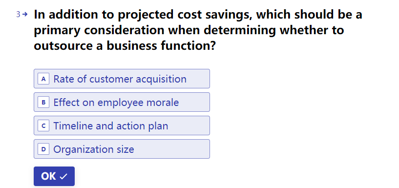Click the "OK" label text on the button
Screen dimensions: 399x188
[48, 176]
